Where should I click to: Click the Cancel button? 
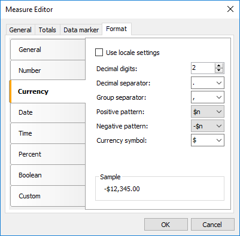(x=212, y=225)
